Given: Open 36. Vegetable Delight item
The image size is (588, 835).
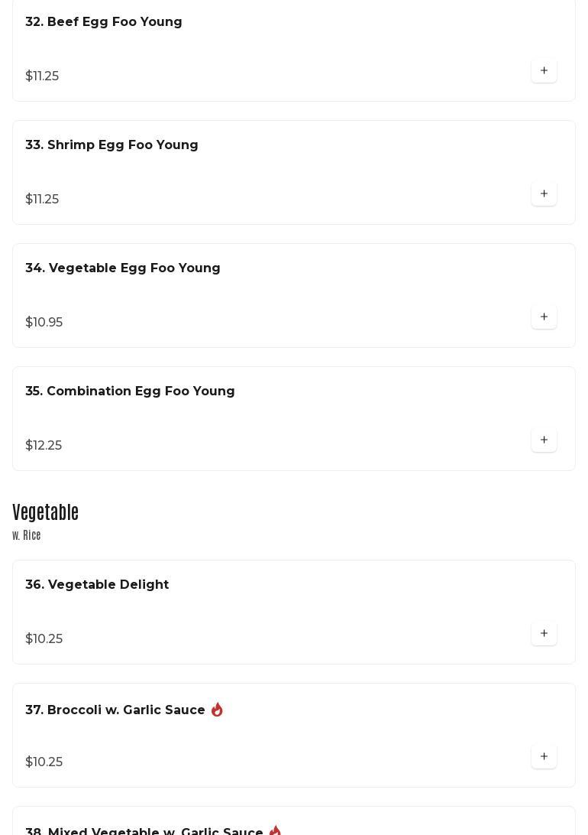Looking at the screenshot, I should pos(97,585).
